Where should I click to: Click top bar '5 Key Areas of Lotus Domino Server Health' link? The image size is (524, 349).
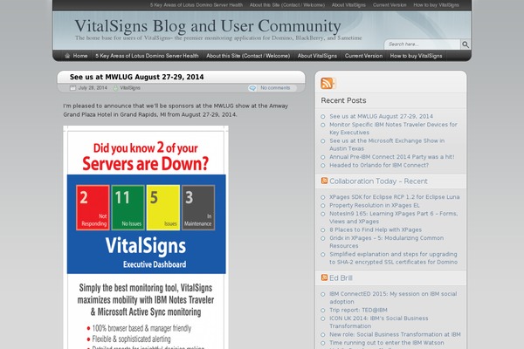[x=196, y=5]
